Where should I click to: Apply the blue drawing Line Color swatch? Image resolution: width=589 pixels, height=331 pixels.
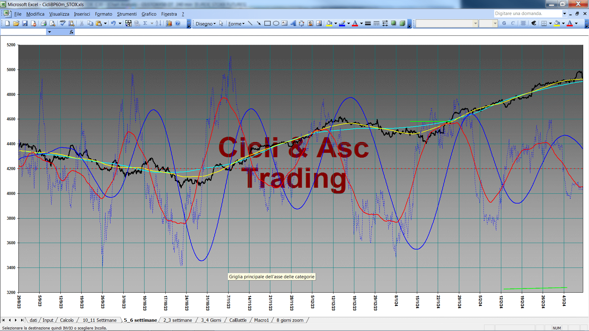point(342,24)
